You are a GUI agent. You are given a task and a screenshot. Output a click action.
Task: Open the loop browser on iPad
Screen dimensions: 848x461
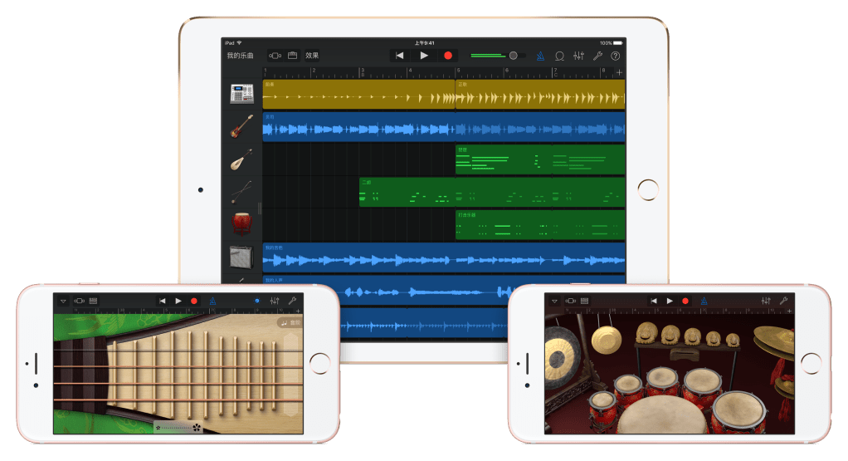(x=560, y=56)
